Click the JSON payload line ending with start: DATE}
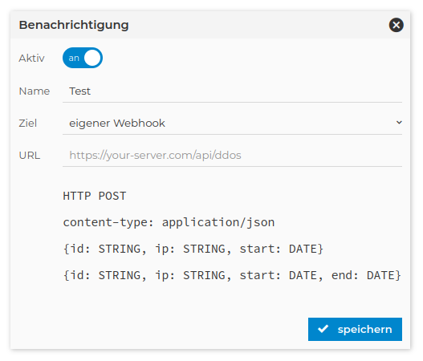423x361 pixels. tap(193, 249)
